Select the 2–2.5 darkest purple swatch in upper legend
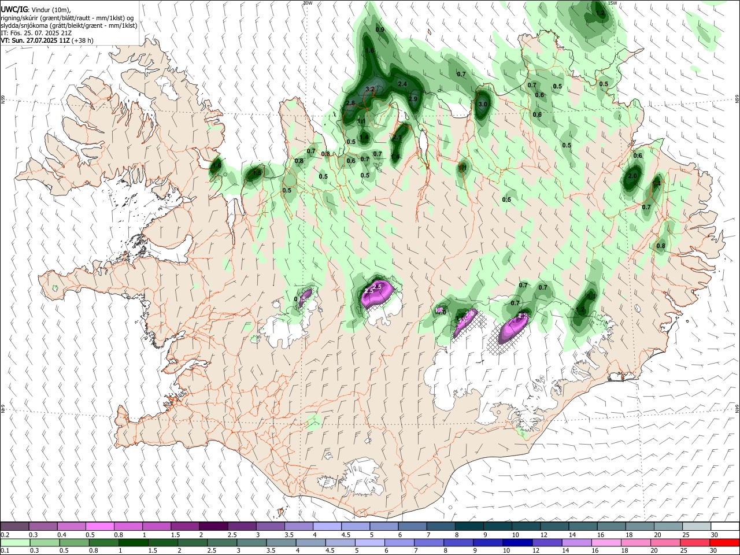740x555 pixels. click(213, 526)
